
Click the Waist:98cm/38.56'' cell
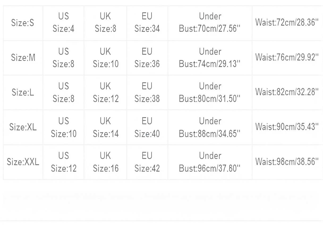(x=287, y=162)
